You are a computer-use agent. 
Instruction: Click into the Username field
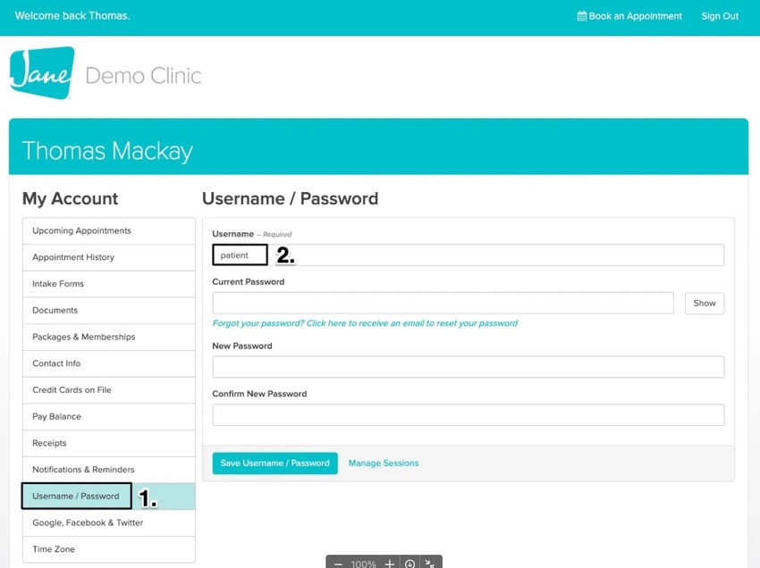click(x=469, y=255)
